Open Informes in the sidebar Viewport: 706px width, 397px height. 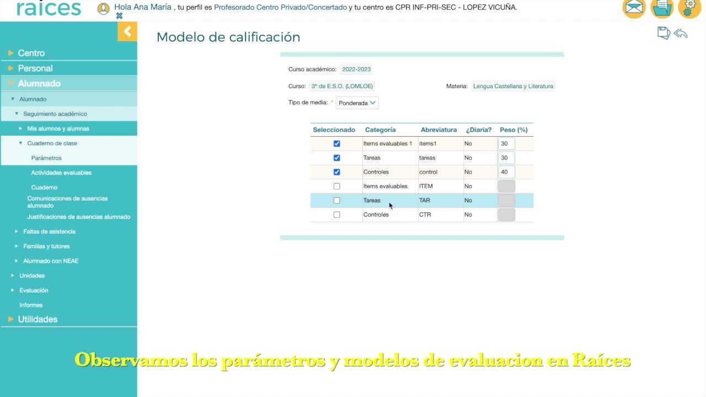coord(31,305)
